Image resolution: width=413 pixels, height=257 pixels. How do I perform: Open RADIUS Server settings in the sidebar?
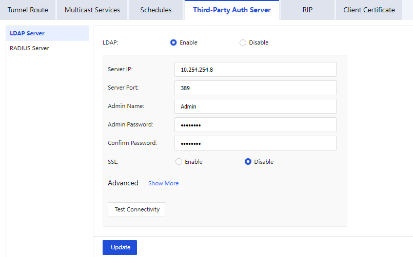point(29,48)
